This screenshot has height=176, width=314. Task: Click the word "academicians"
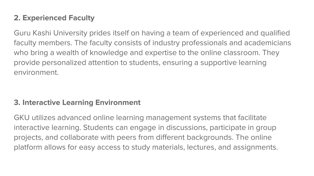point(267,43)
